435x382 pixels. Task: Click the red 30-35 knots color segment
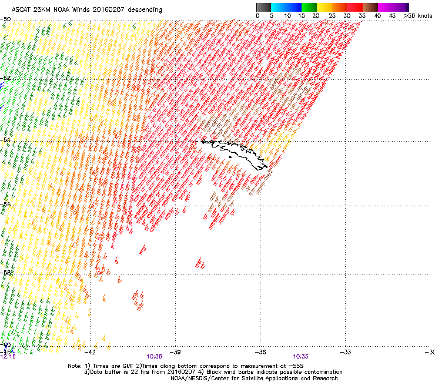pyautogui.click(x=355, y=7)
